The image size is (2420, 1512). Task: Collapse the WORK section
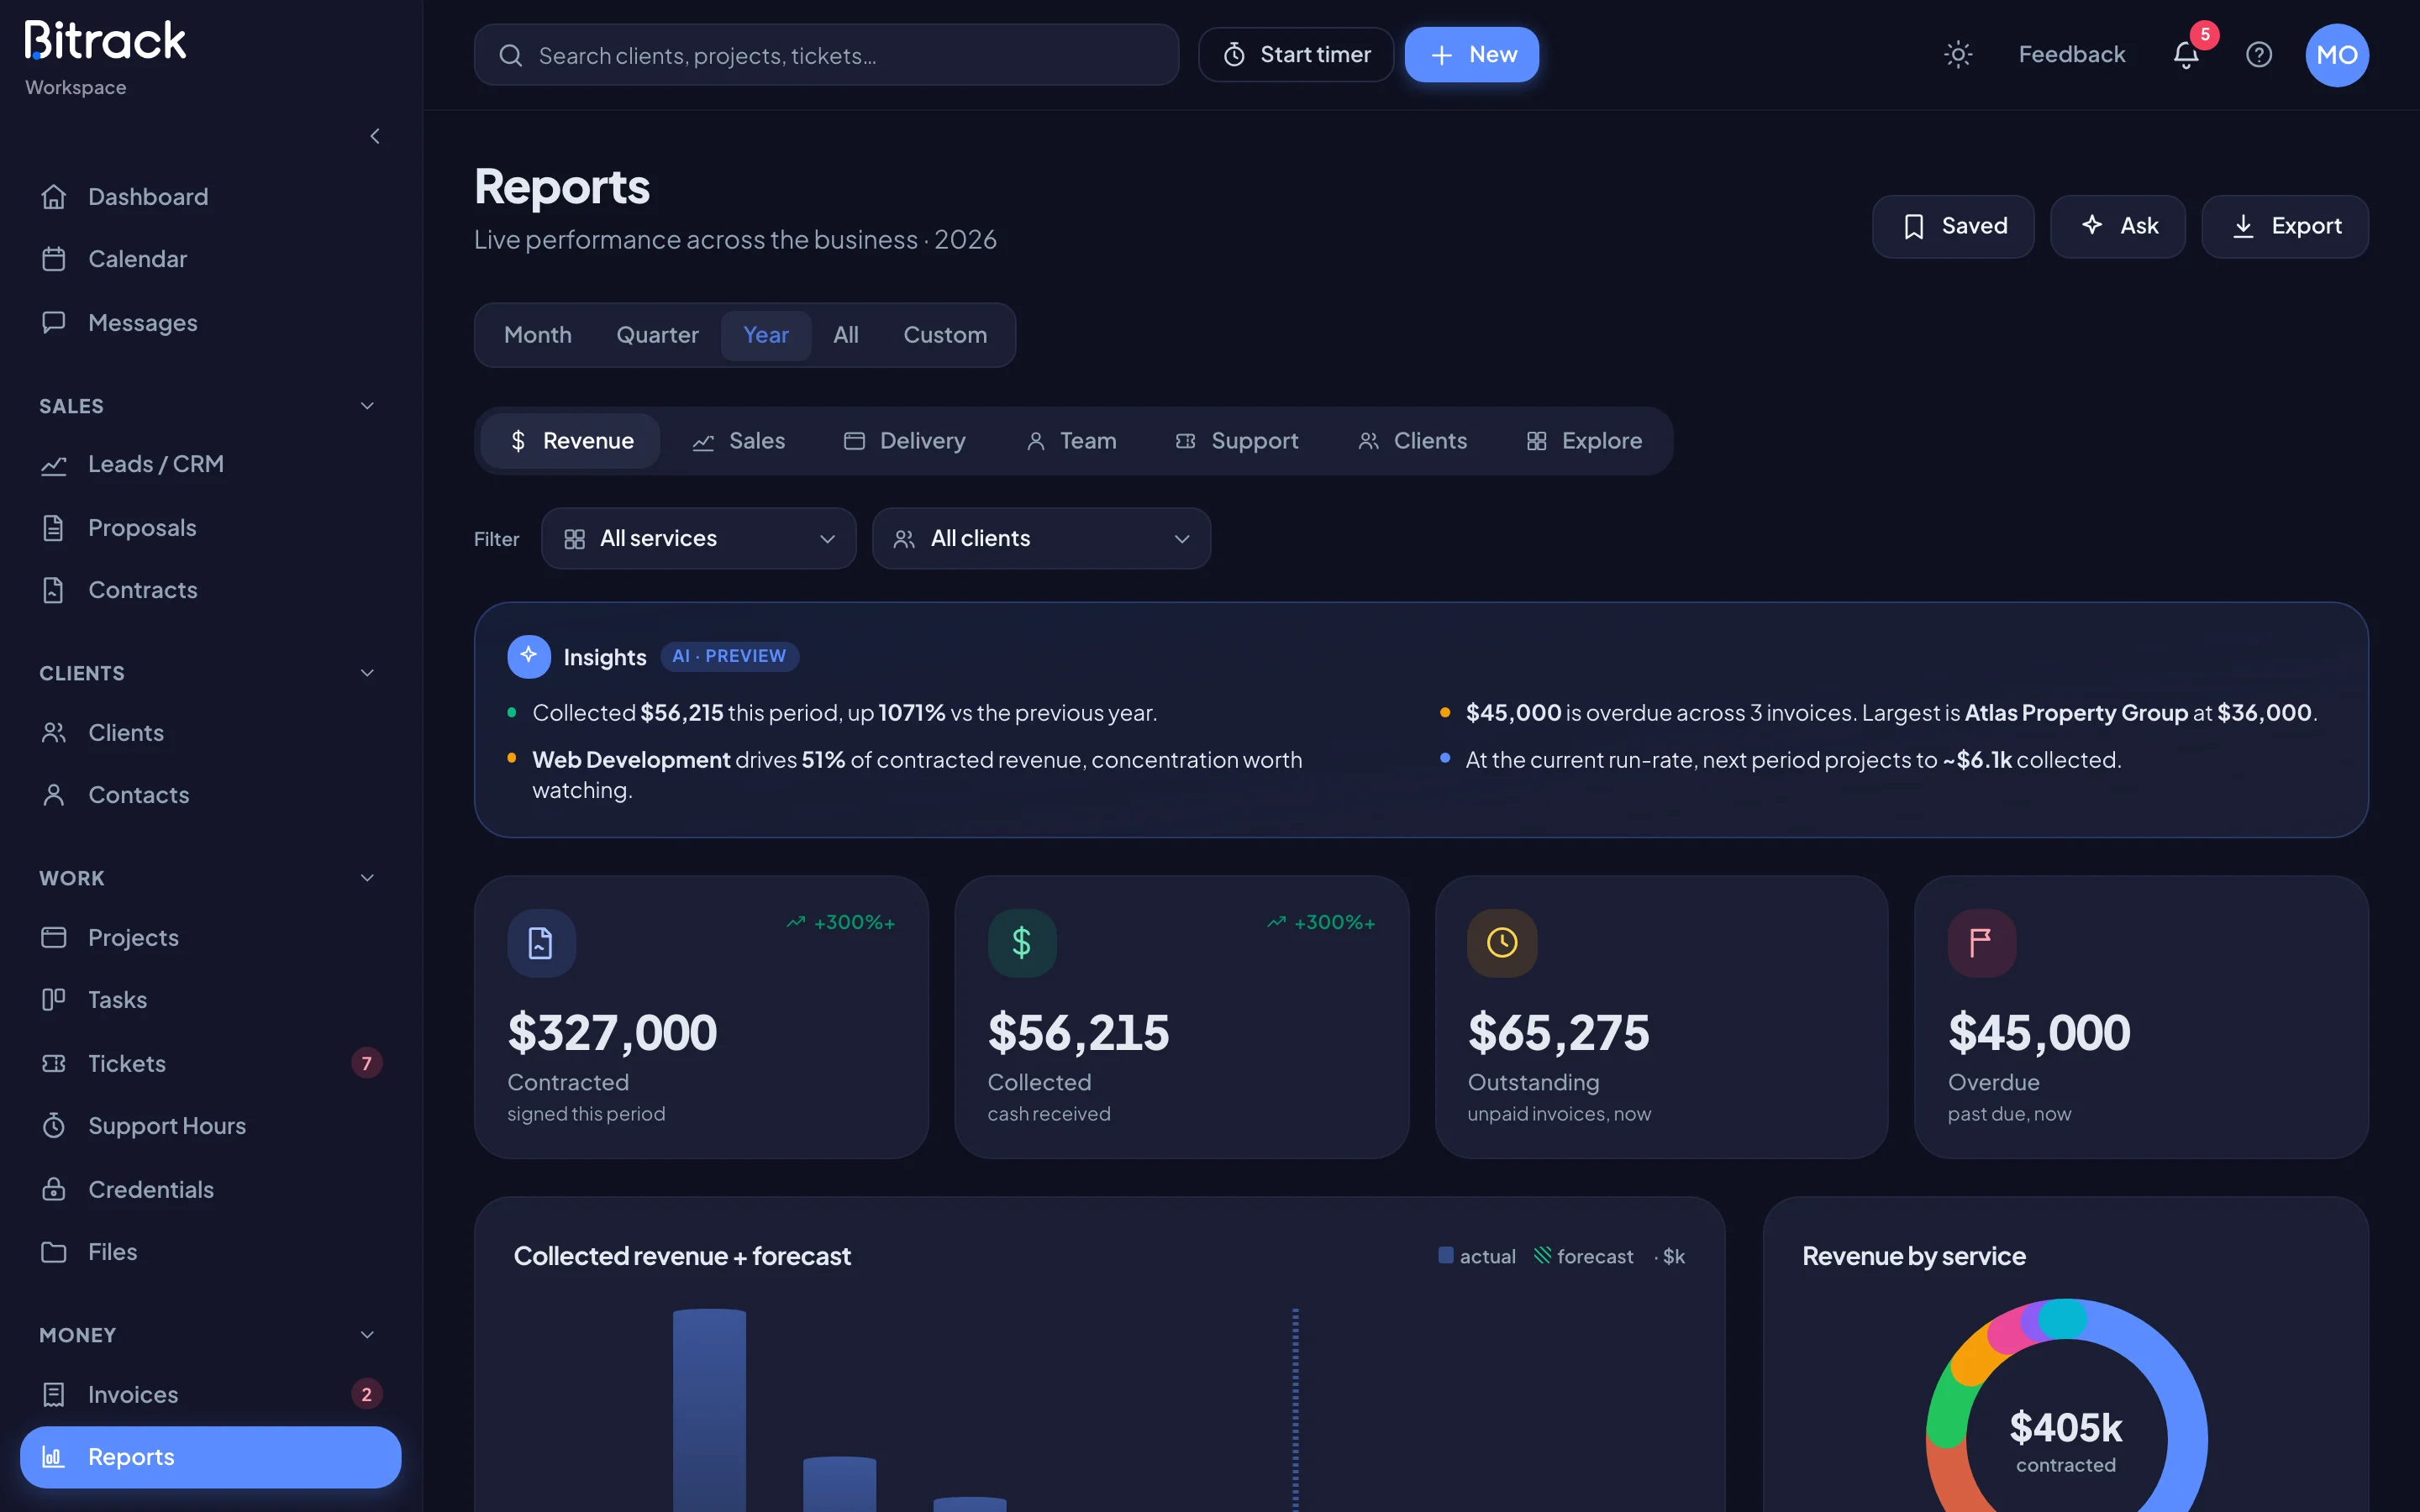367,878
